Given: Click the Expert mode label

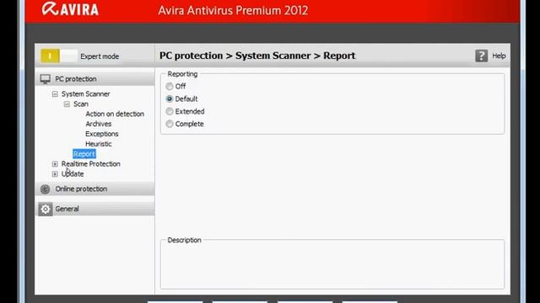Looking at the screenshot, I should coord(100,56).
